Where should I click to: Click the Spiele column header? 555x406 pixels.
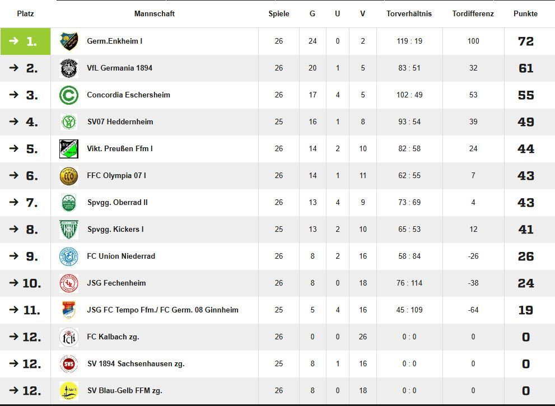pyautogui.click(x=279, y=13)
